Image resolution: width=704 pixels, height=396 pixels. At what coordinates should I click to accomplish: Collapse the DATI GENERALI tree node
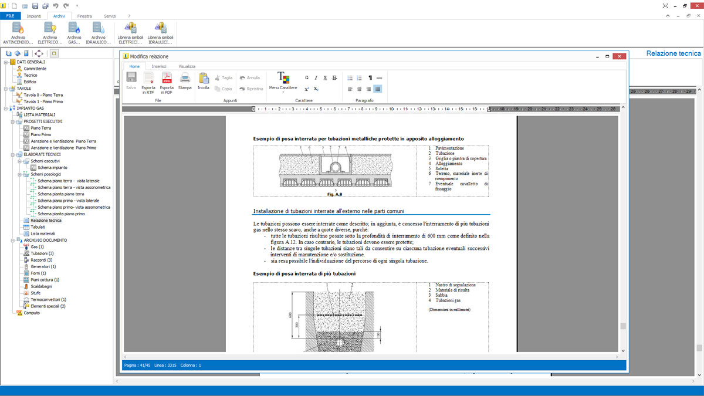(x=6, y=62)
